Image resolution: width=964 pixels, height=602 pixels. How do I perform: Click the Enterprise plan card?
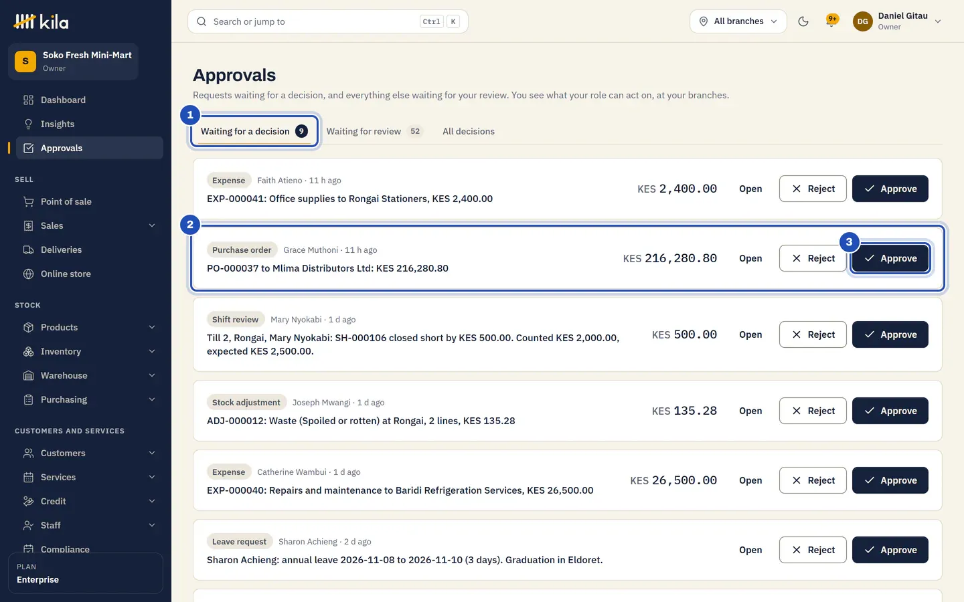86,573
